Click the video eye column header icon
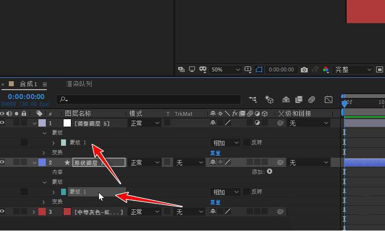This screenshot has height=231, width=385. point(2,113)
